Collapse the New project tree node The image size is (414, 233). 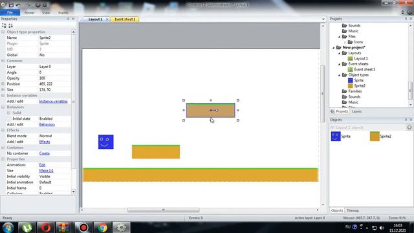coord(334,47)
